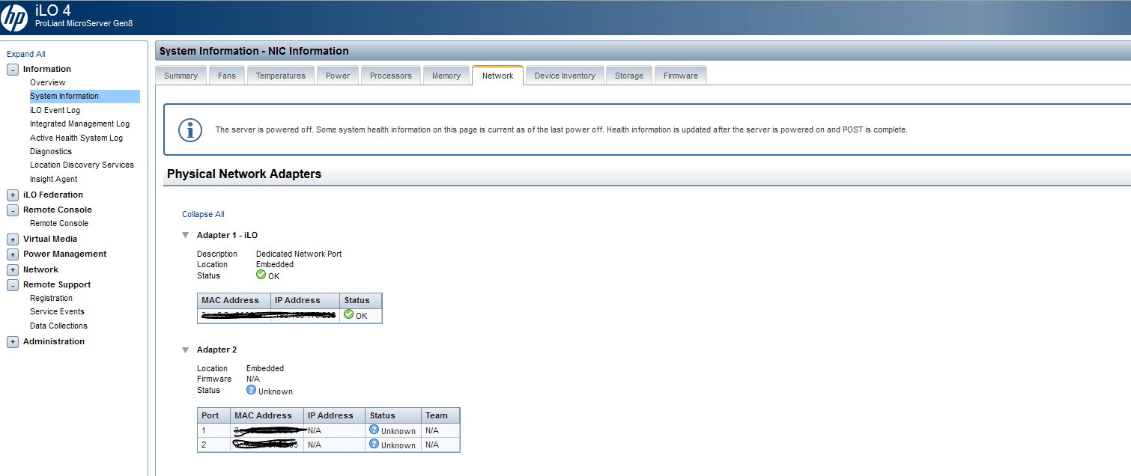Viewport: 1131px width, 476px height.
Task: Select System Information in the sidebar
Action: [x=85, y=96]
